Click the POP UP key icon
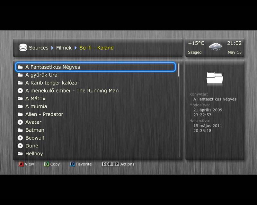The width and height of the screenshot is (257, 205). (x=111, y=164)
